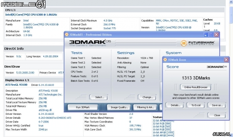
Task: Click the Close button in score dialog
Action: pos(217,115)
